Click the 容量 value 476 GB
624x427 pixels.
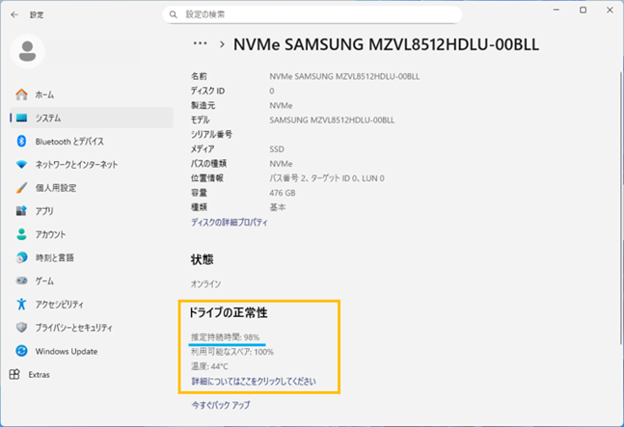tap(283, 193)
